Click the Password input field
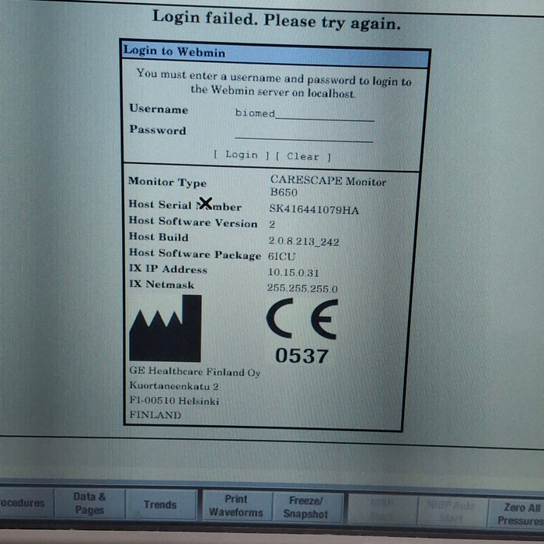 [x=303, y=134]
